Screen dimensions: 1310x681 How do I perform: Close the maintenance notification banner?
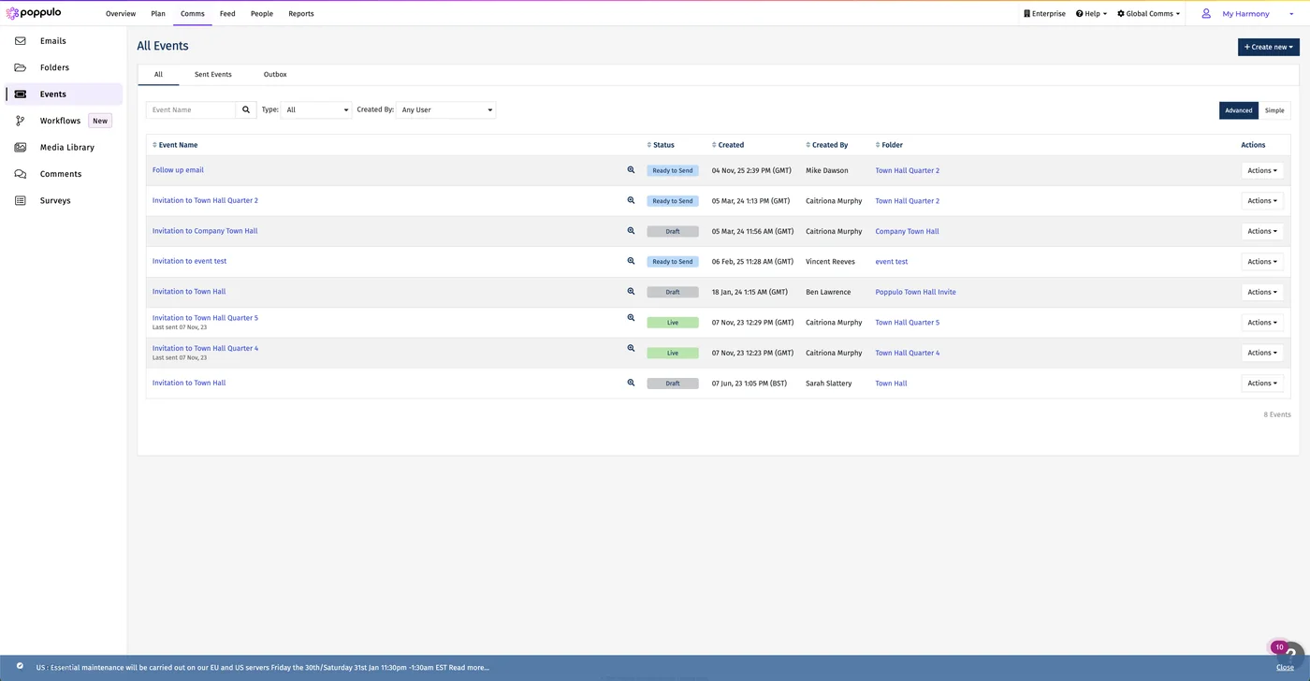point(1285,668)
